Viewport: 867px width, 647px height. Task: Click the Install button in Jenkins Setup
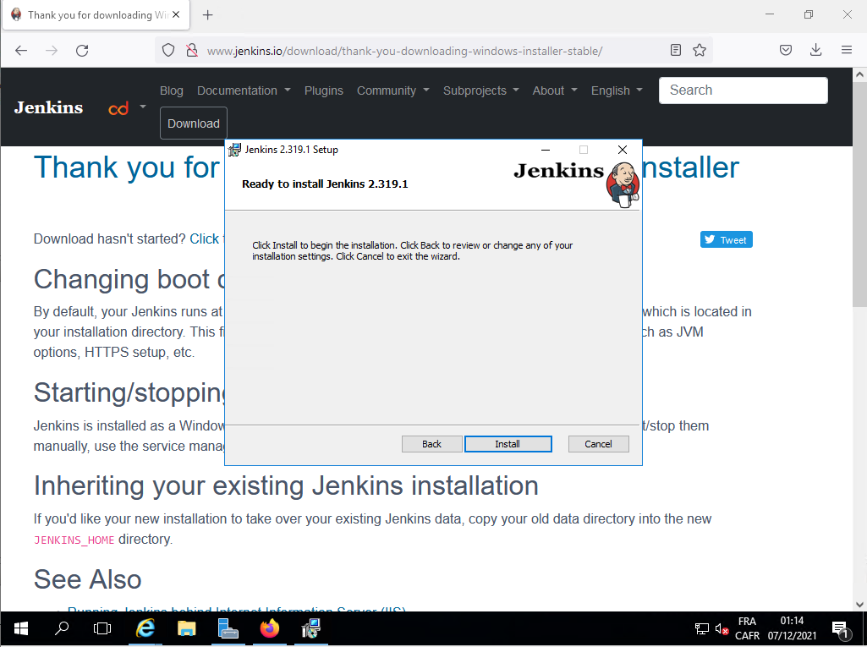508,444
